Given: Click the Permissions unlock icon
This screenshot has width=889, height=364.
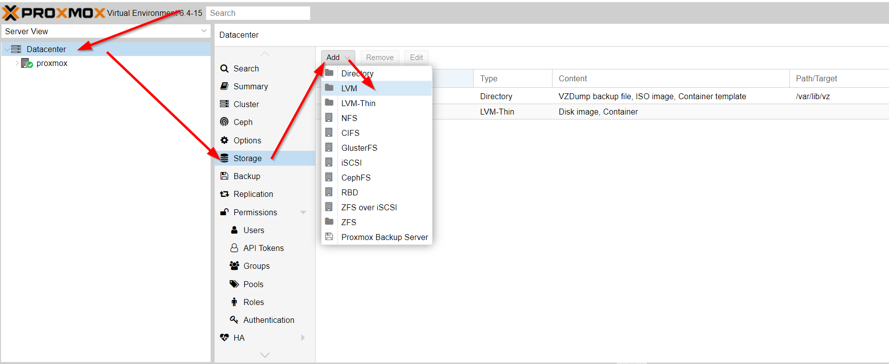Looking at the screenshot, I should 224,212.
